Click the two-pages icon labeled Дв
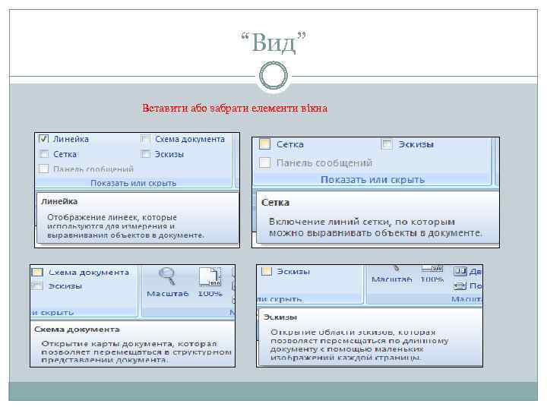This screenshot has height=410, width=547. (x=460, y=271)
